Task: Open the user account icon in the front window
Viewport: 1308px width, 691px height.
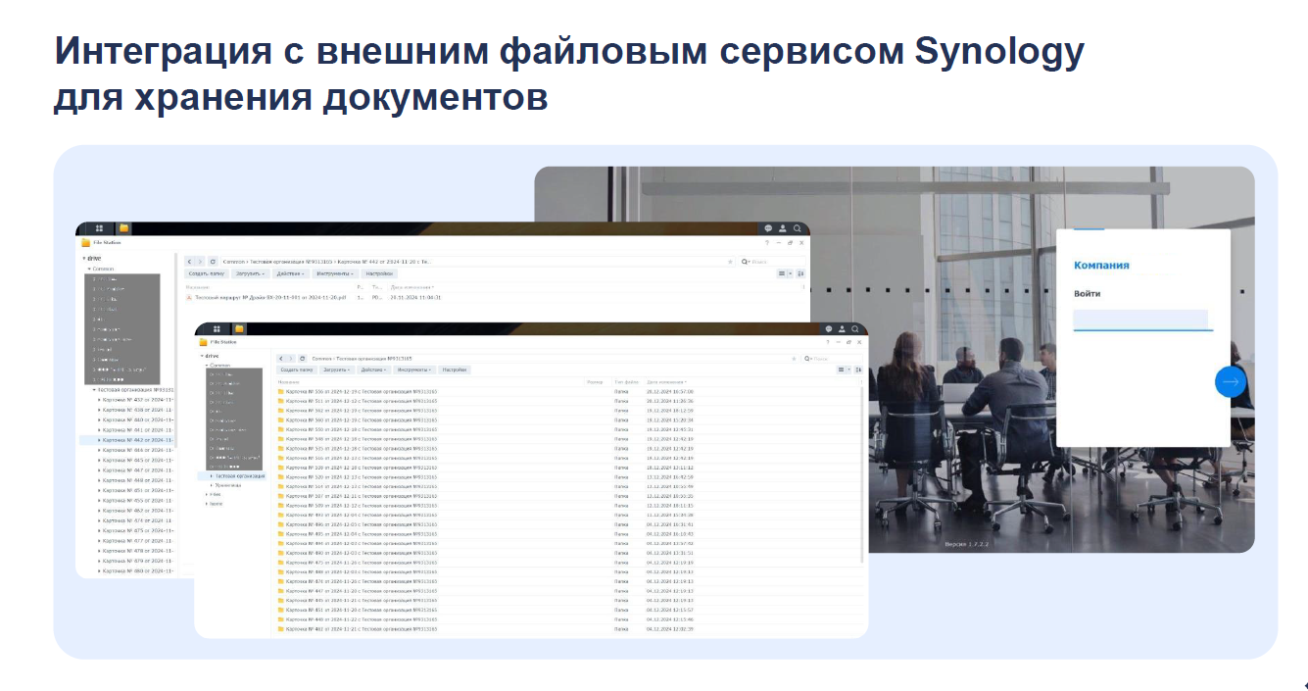Action: click(x=843, y=328)
